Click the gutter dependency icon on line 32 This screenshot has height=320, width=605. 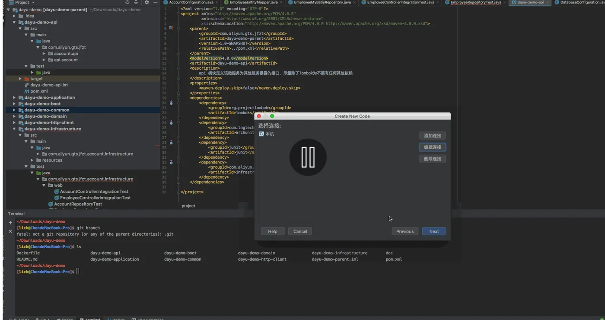(171, 162)
